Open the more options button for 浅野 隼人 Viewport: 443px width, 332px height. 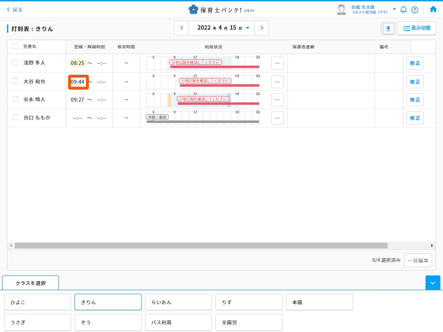pos(277,63)
